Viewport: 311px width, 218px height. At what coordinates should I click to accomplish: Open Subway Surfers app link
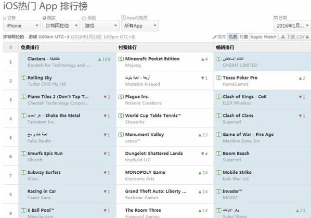[x=44, y=172]
